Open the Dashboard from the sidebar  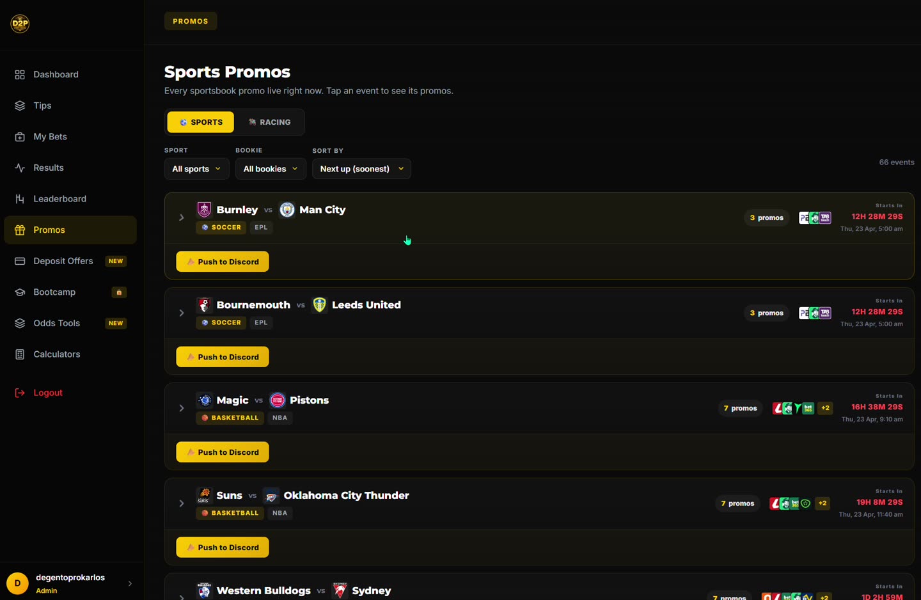pos(56,74)
